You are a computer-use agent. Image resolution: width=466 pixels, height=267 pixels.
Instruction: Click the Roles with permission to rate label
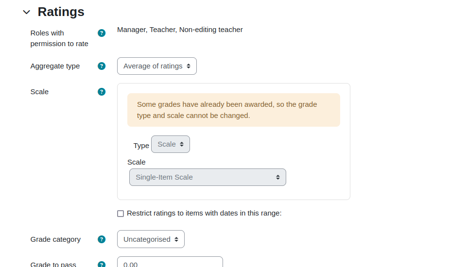click(x=59, y=38)
